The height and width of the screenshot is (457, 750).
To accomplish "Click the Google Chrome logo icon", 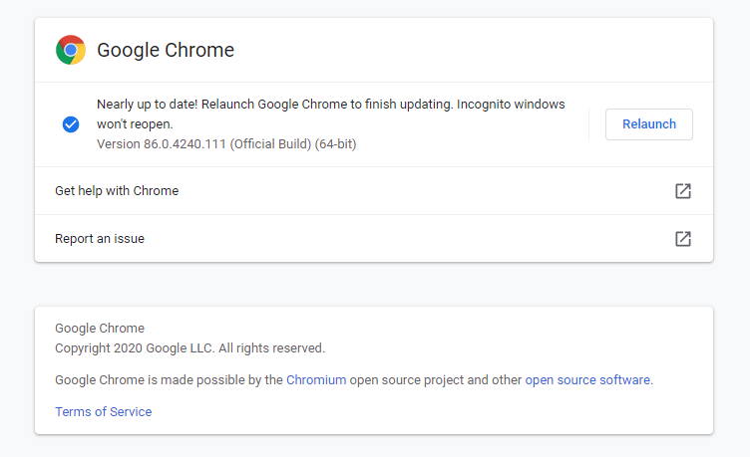I will coord(70,50).
